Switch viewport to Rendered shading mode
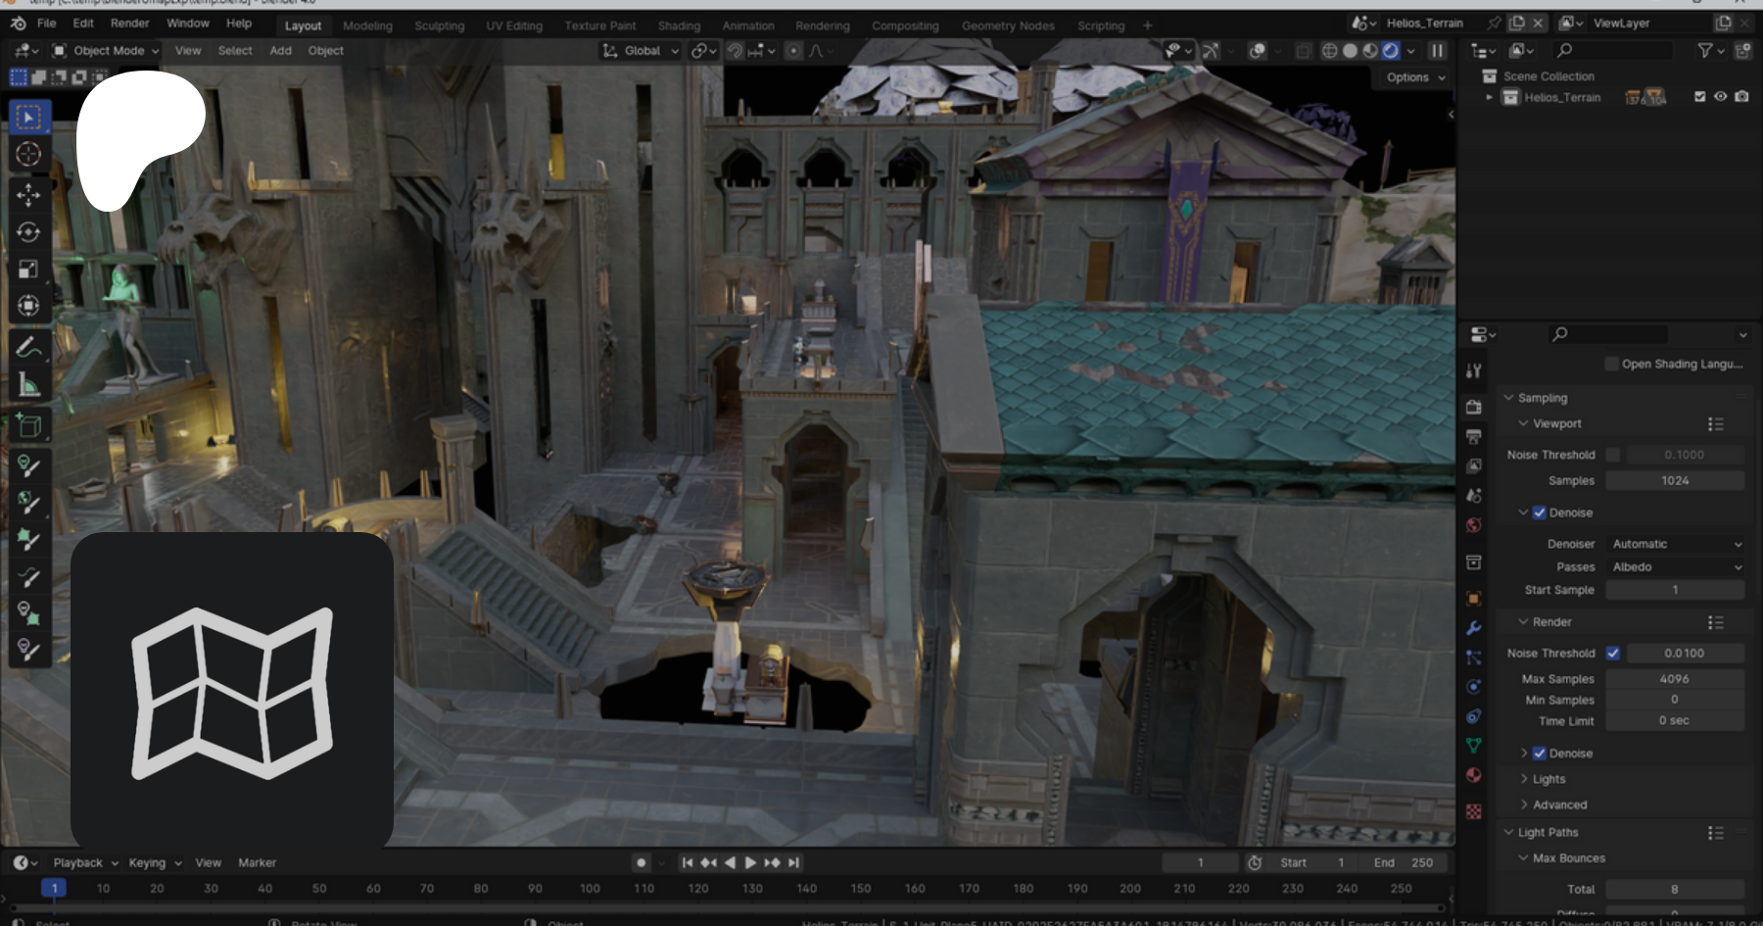Image resolution: width=1763 pixels, height=926 pixels. [x=1390, y=51]
